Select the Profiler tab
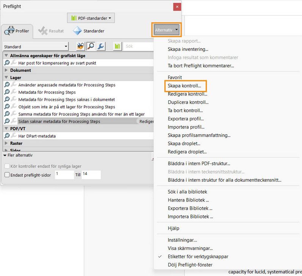 click(17, 31)
